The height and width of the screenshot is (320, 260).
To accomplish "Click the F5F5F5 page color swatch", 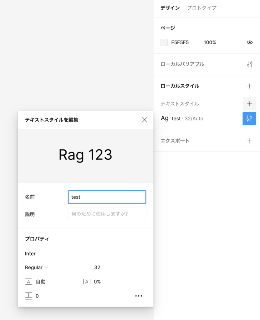I will tap(164, 42).
